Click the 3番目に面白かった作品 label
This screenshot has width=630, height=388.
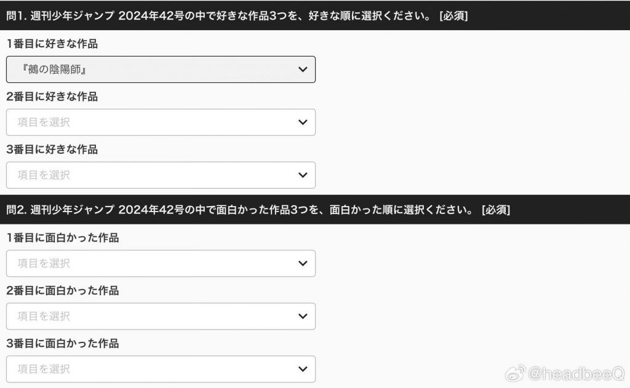click(62, 343)
